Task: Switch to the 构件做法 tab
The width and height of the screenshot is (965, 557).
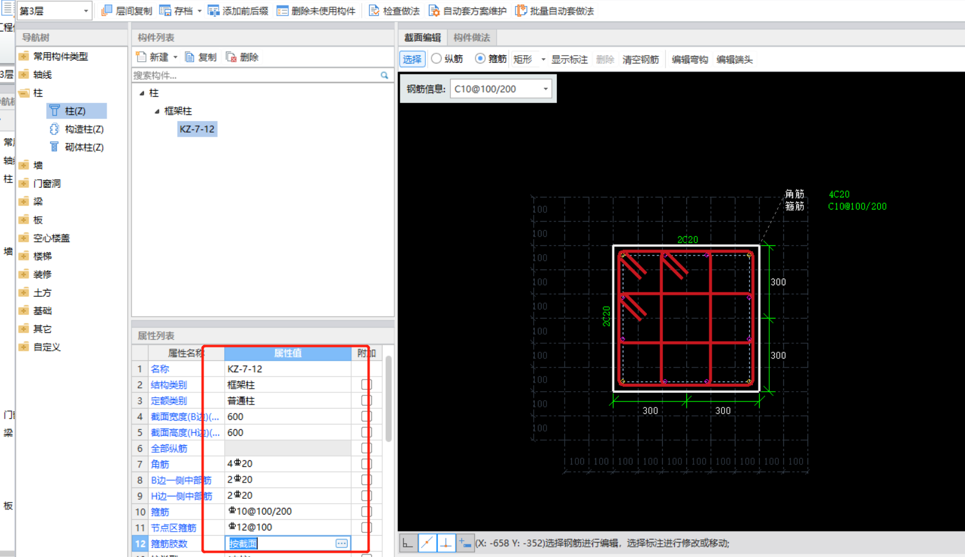Action: pos(472,38)
